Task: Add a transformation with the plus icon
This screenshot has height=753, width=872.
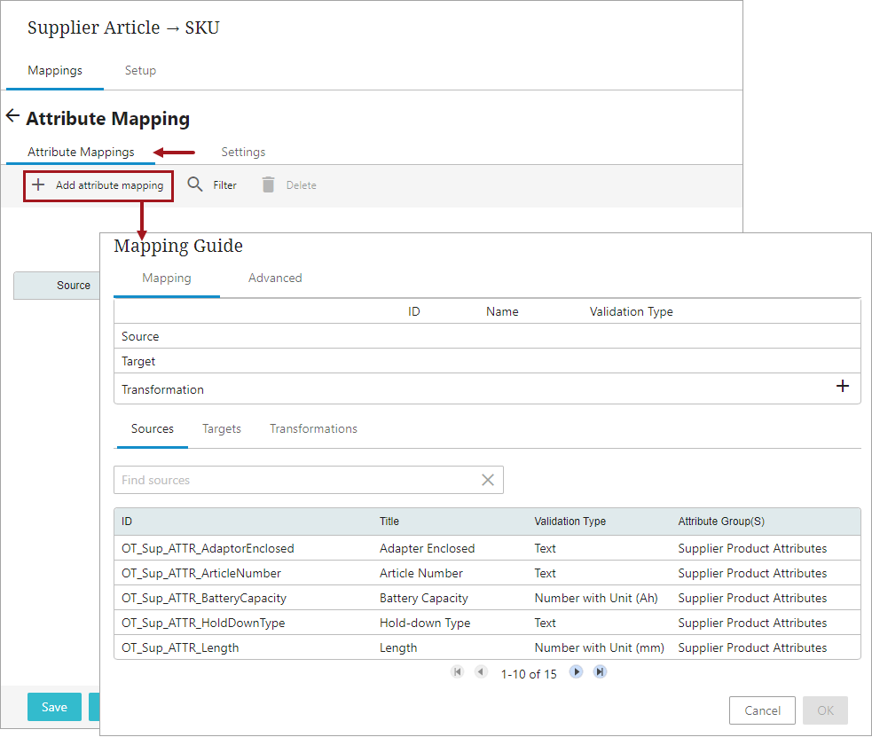Action: [x=843, y=387]
